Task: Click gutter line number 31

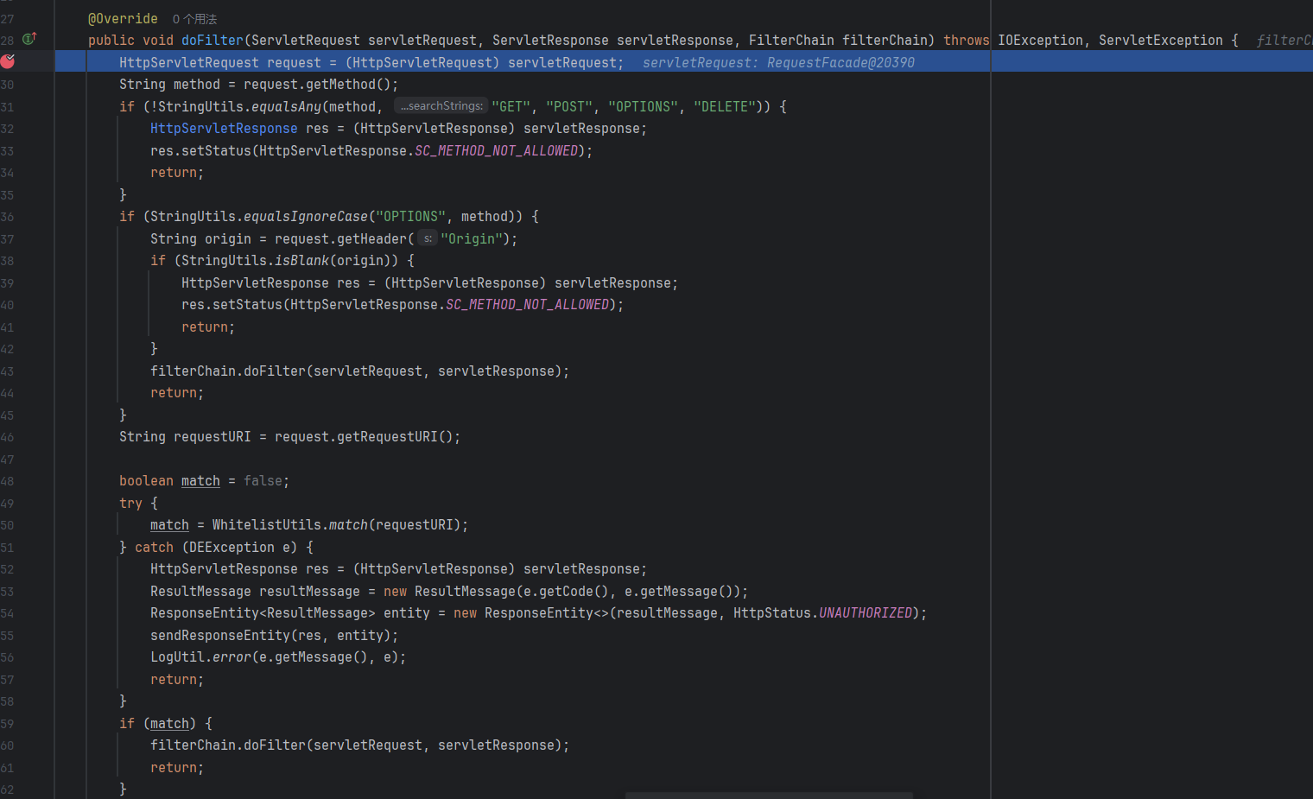Action: [x=8, y=107]
